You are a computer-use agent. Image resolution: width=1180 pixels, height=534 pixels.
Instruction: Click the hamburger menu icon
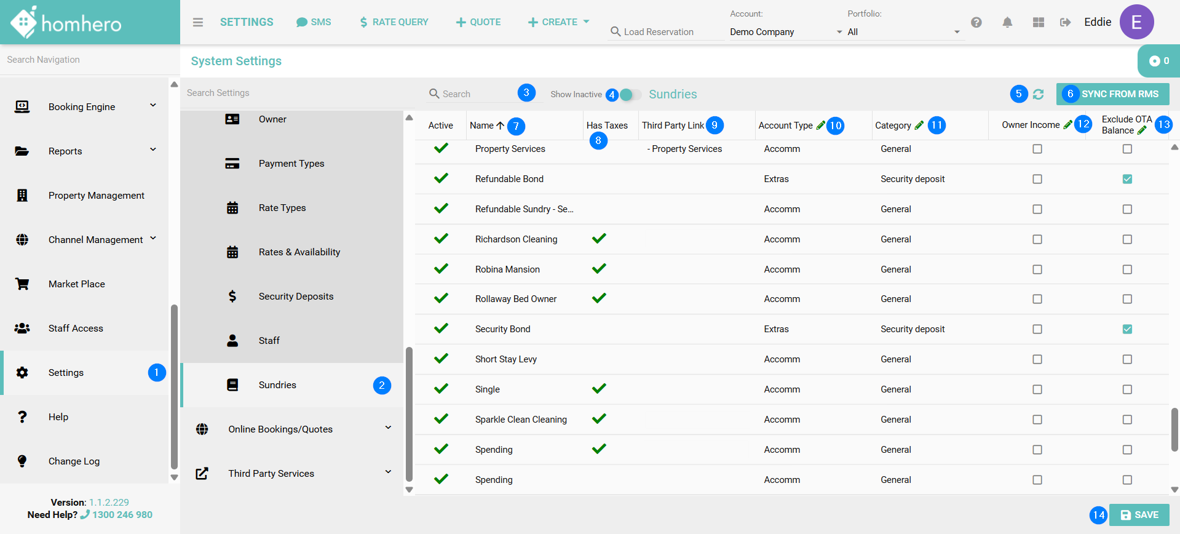[197, 22]
